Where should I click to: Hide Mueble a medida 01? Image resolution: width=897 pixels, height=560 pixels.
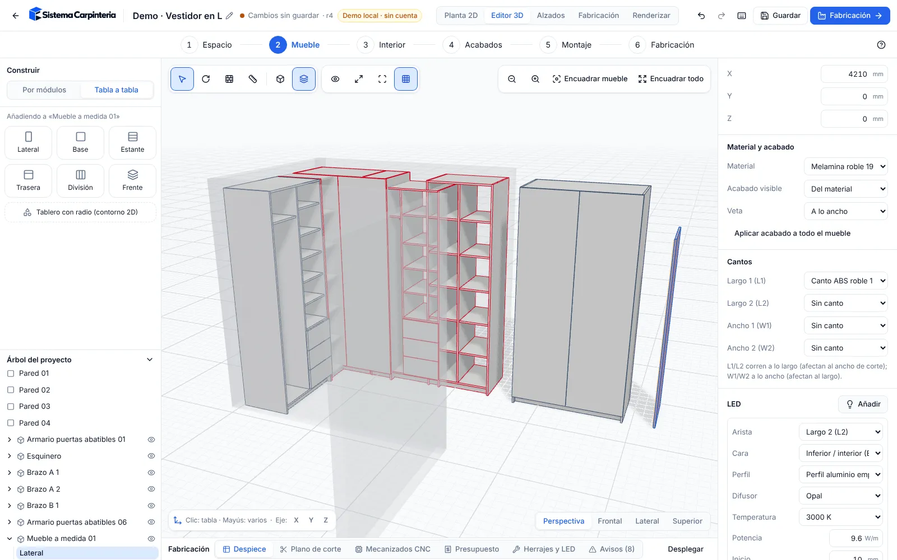(151, 539)
